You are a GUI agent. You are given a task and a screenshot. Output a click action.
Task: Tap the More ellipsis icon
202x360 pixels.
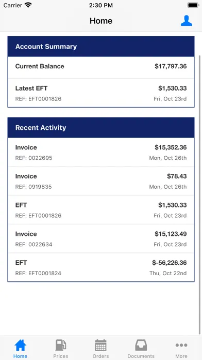(x=181, y=345)
